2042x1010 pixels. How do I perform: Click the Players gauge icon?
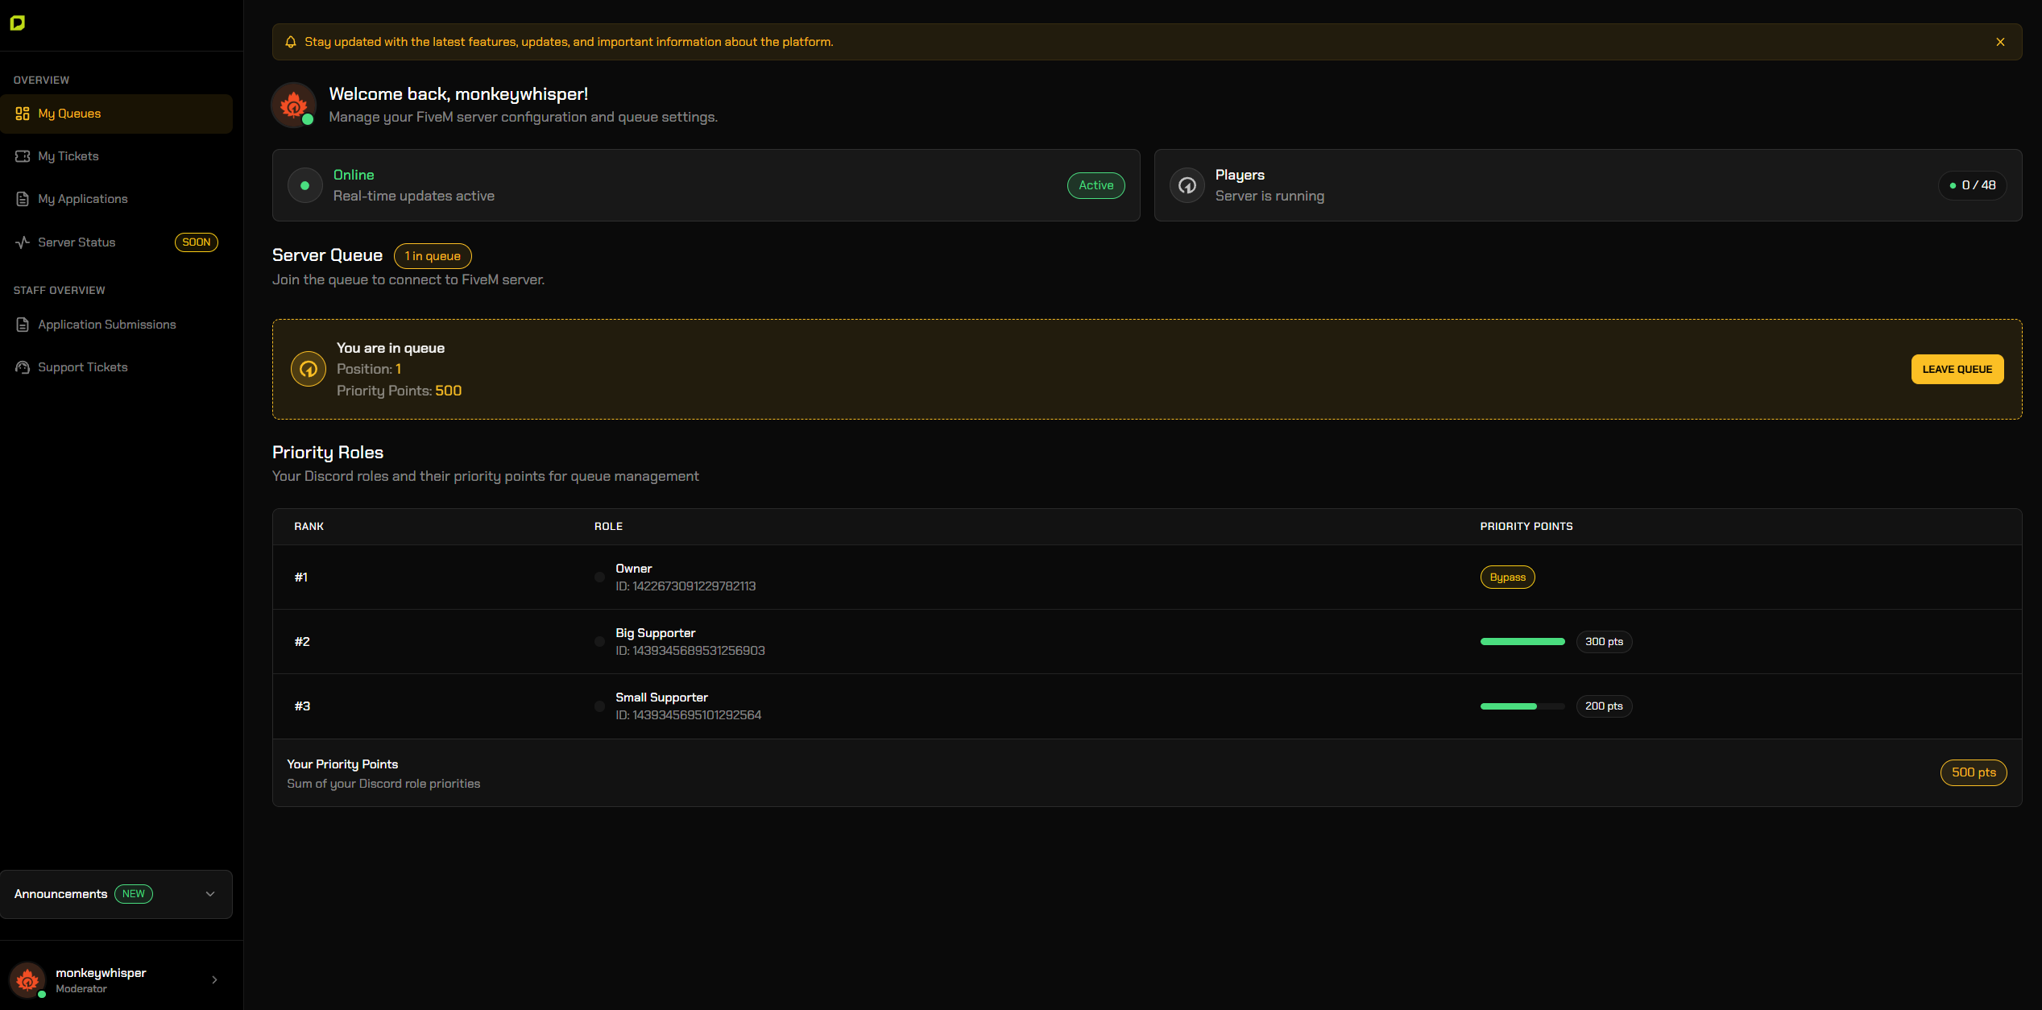(1187, 185)
